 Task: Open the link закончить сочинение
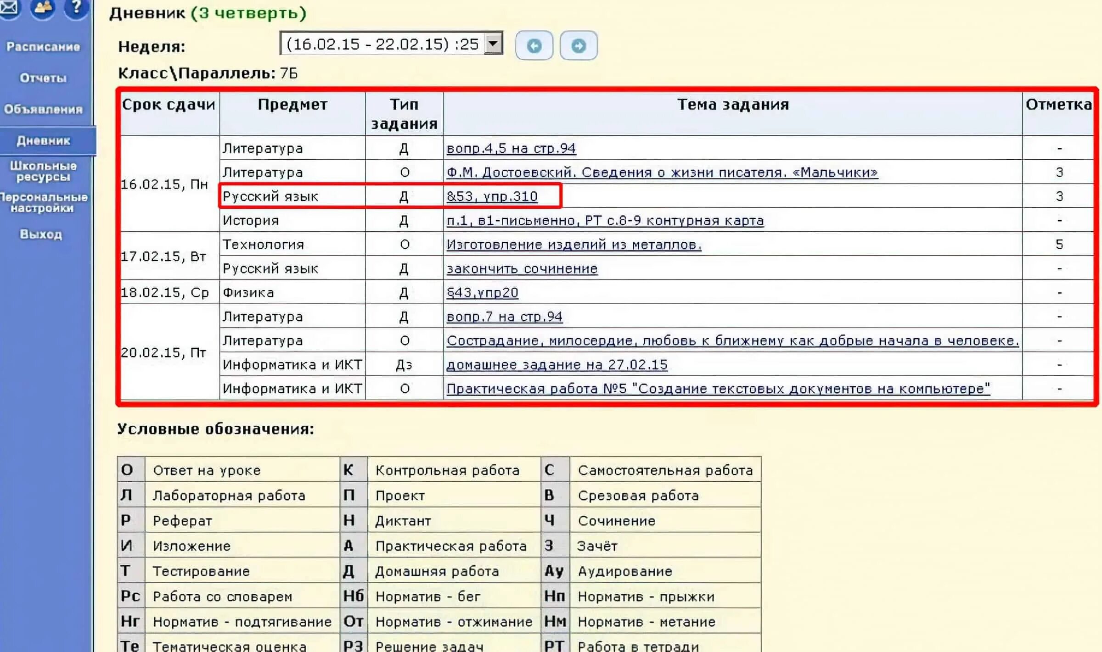point(522,268)
